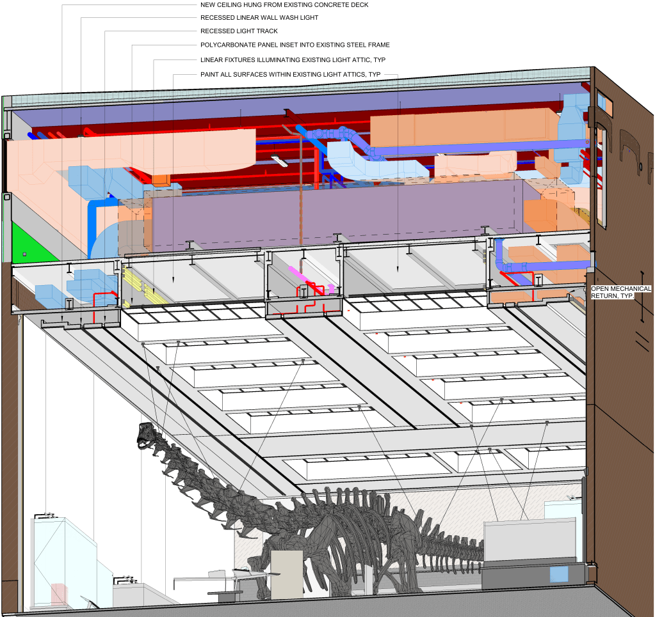Screen dimensions: 655x617
Task: Select the large purple wall panel
Action: (x=333, y=214)
